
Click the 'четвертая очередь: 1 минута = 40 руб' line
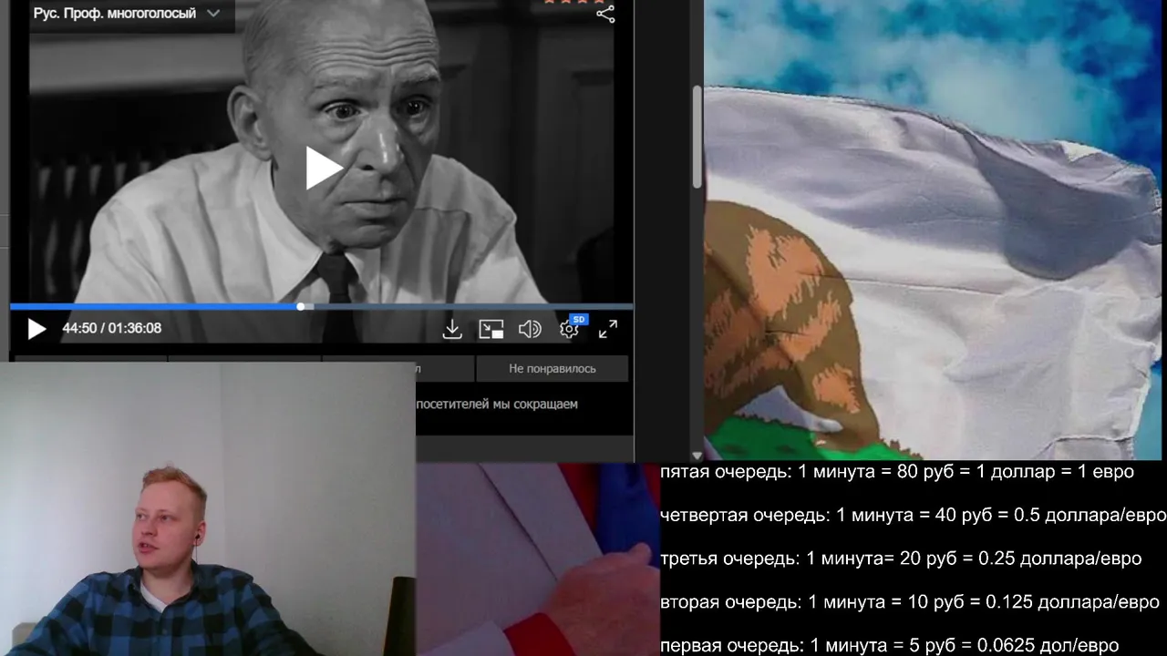(913, 515)
